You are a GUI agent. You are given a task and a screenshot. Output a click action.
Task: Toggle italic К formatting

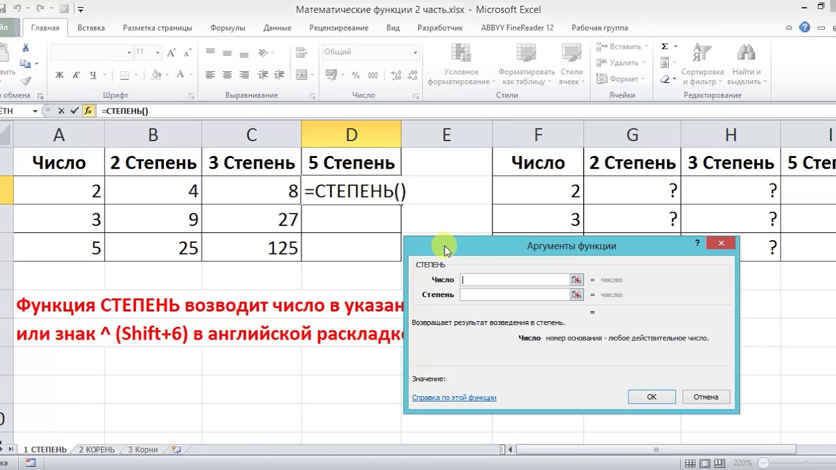click(76, 75)
